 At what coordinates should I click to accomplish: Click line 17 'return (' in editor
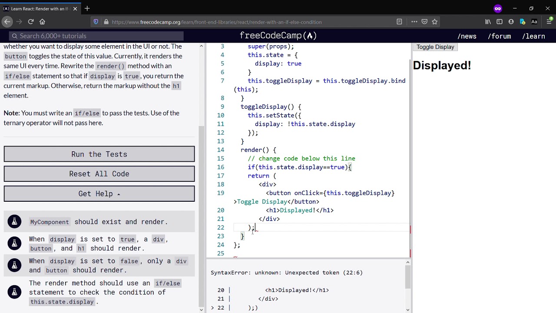click(x=262, y=176)
